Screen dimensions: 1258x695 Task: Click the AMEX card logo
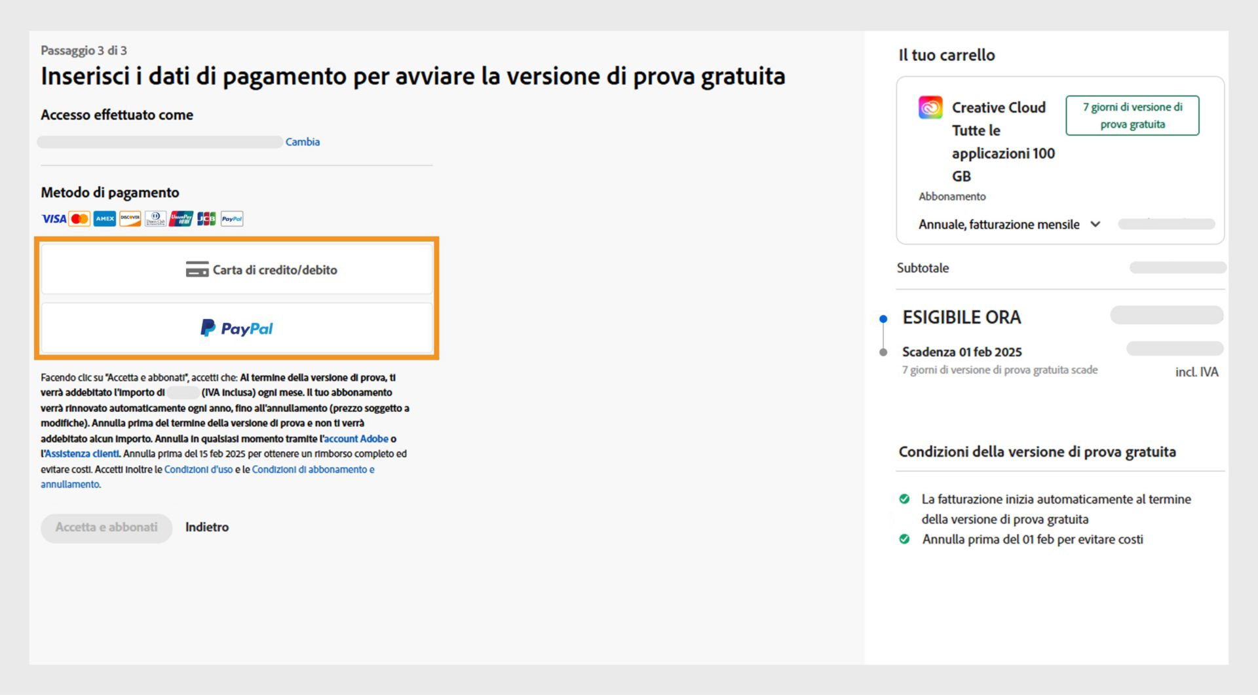point(105,219)
